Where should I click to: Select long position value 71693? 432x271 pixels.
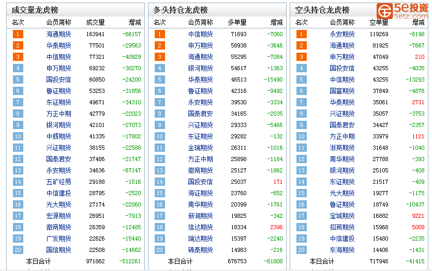(239, 34)
